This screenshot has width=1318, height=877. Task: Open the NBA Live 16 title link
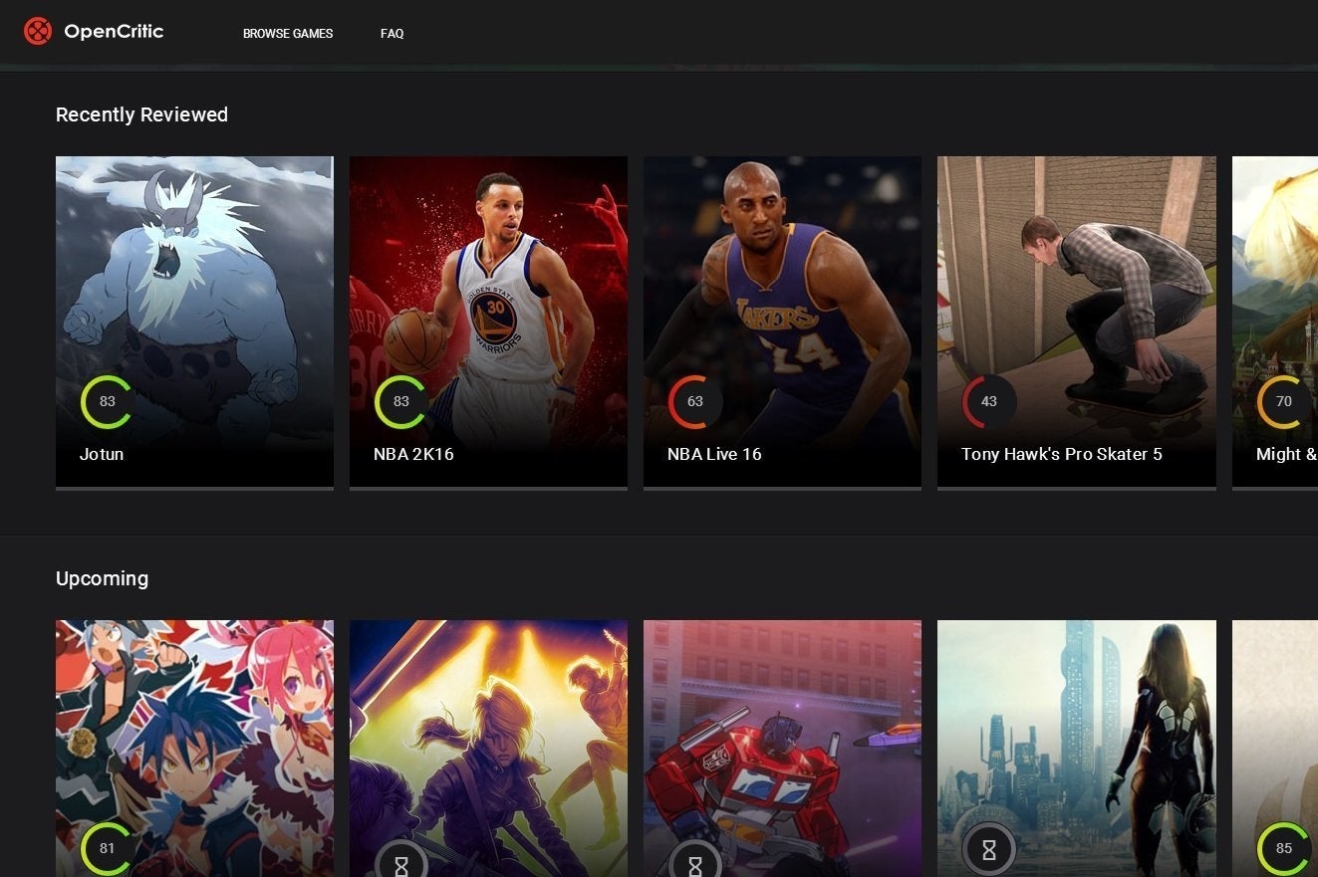[x=714, y=455]
